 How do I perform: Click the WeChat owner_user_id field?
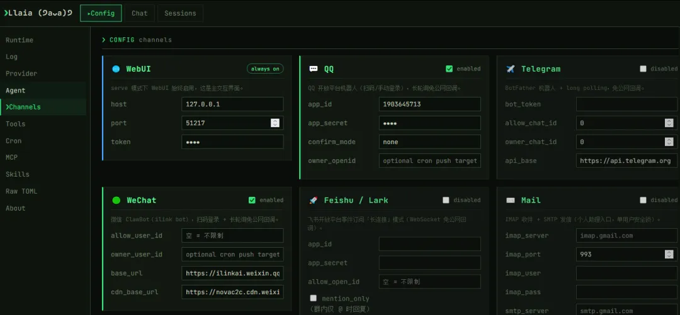pyautogui.click(x=232, y=255)
